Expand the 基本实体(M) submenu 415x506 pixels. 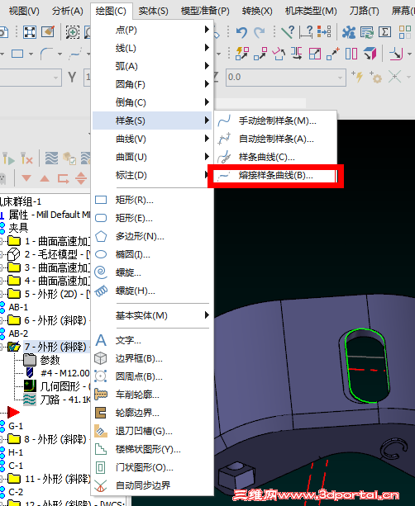(152, 315)
